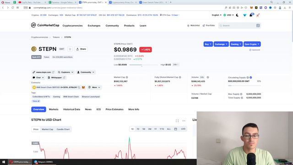
Task: Click the CoinMarketCap logo
Action: [x=45, y=25]
